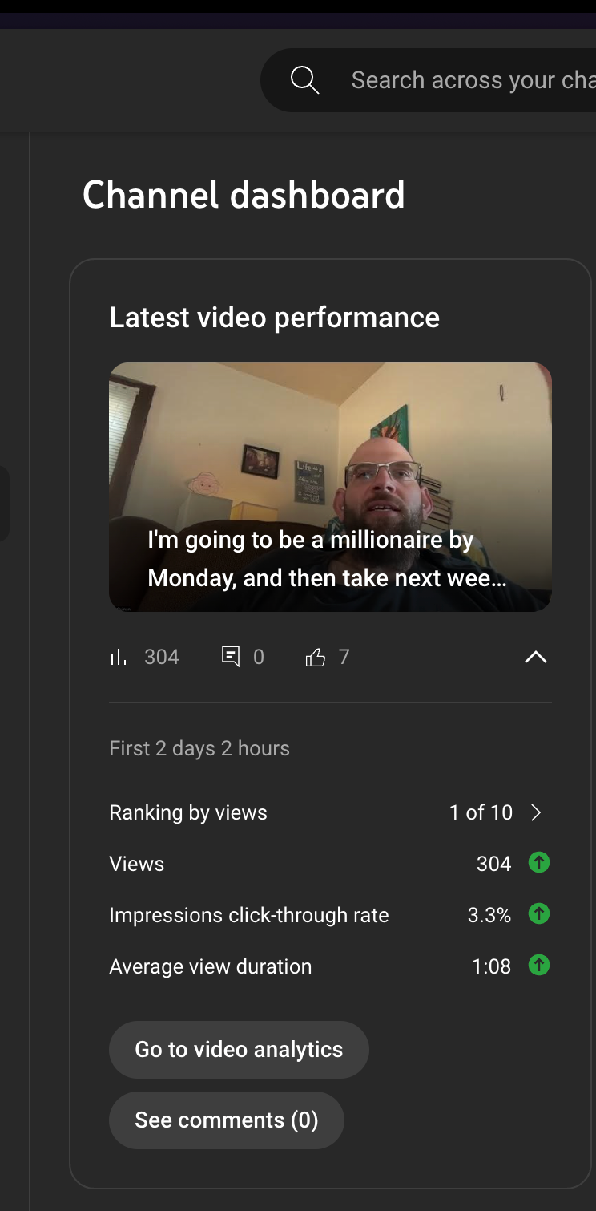This screenshot has height=1211, width=596.
Task: Open ranking details via right chevron
Action: pyautogui.click(x=537, y=812)
